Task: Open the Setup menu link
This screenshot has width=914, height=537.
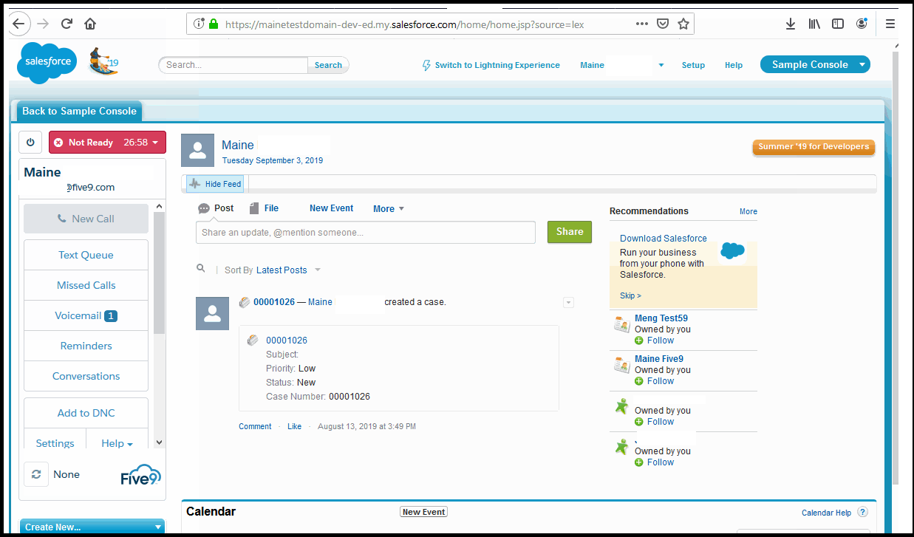Action: pos(693,65)
